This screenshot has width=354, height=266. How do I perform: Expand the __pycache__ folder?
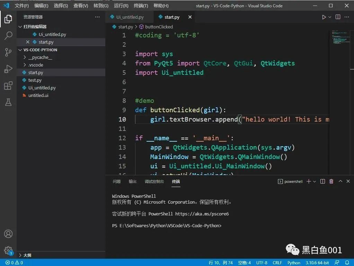coord(38,57)
